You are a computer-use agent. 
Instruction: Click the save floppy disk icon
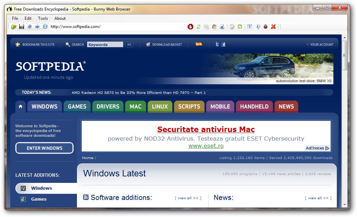click(22, 27)
